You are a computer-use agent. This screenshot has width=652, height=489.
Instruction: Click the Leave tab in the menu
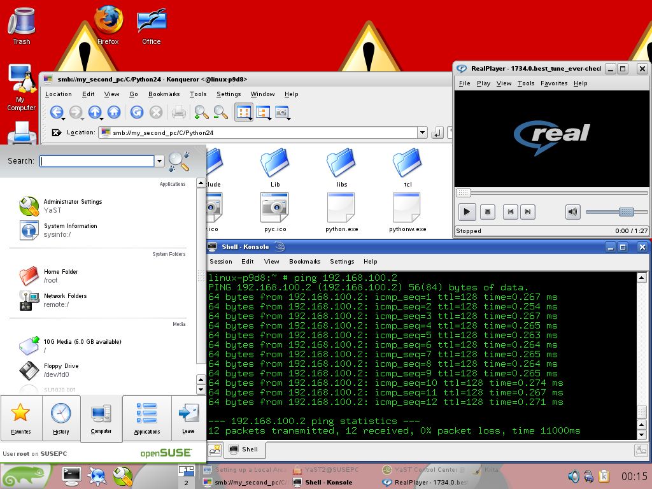[188, 418]
